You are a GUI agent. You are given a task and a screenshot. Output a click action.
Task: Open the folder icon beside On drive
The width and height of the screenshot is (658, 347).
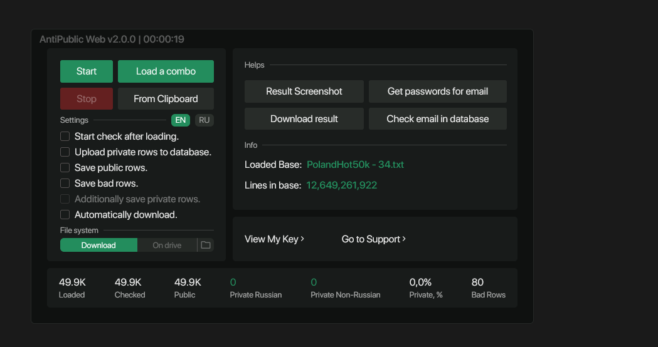point(206,245)
